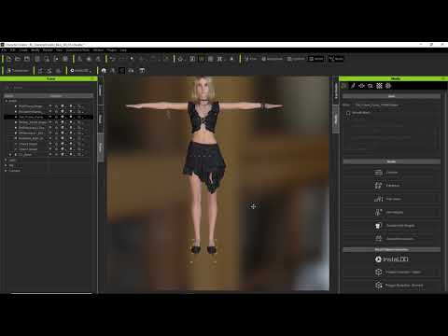Toggle show eye on the highlighted scene row
Viewport: 448px width, 336px height.
50,117
